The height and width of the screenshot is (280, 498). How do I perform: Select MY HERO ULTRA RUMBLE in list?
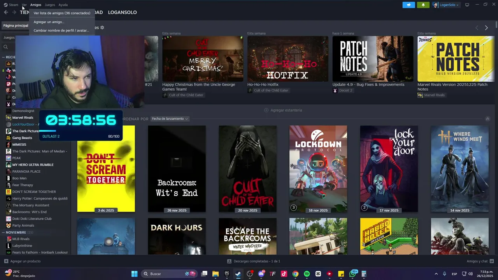(33, 164)
